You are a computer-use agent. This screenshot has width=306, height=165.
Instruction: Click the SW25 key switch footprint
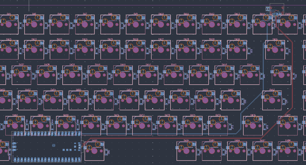click(110, 50)
